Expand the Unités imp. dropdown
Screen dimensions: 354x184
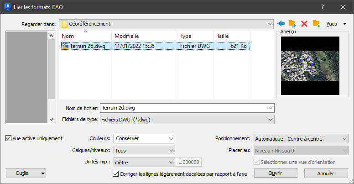pos(144,162)
